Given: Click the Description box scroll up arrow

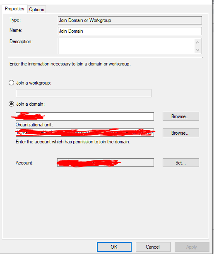Looking at the screenshot, I should tap(197, 42).
